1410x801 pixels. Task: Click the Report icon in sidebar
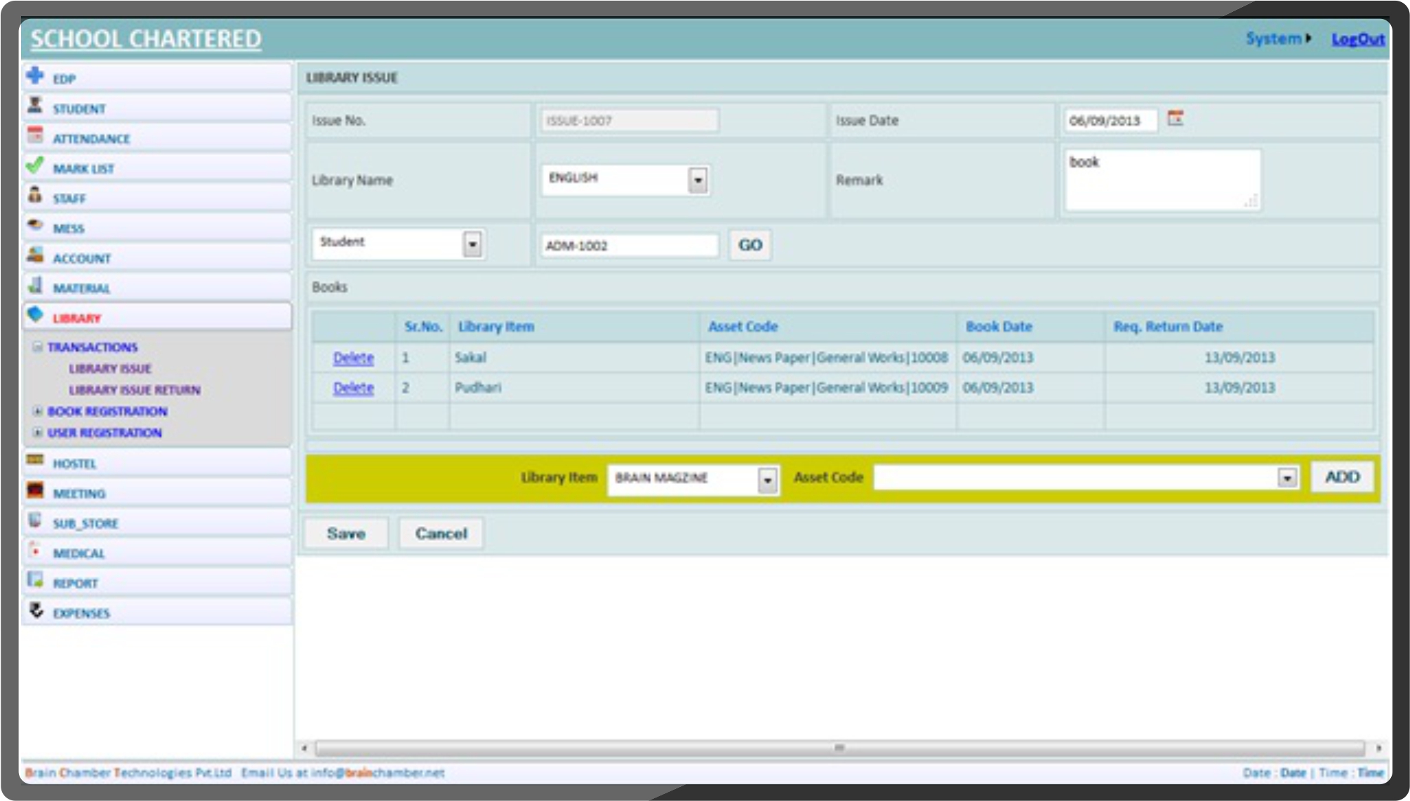tap(35, 579)
